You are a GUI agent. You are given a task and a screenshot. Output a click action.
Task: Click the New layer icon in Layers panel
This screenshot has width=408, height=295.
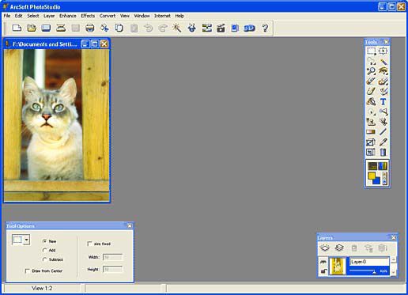pyautogui.click(x=325, y=248)
